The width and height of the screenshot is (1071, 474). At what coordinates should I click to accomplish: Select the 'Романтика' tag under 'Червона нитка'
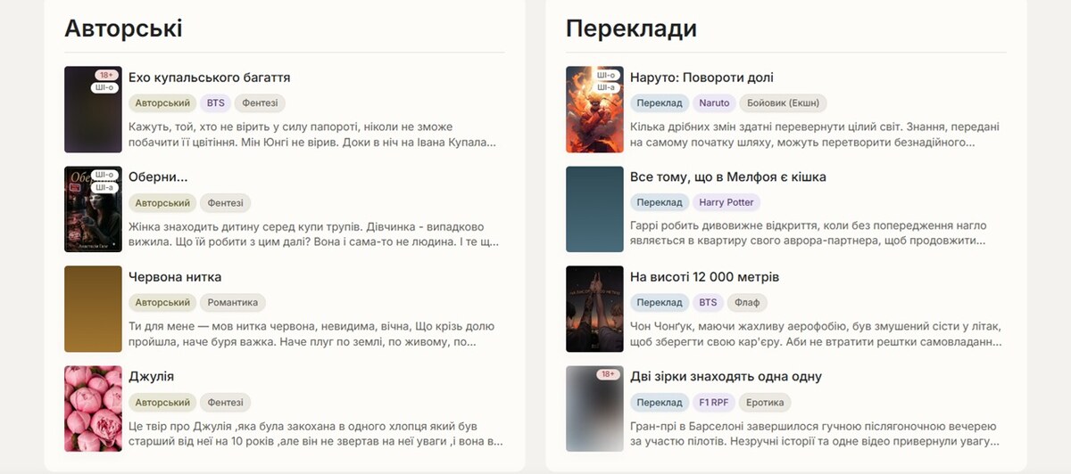(x=233, y=303)
